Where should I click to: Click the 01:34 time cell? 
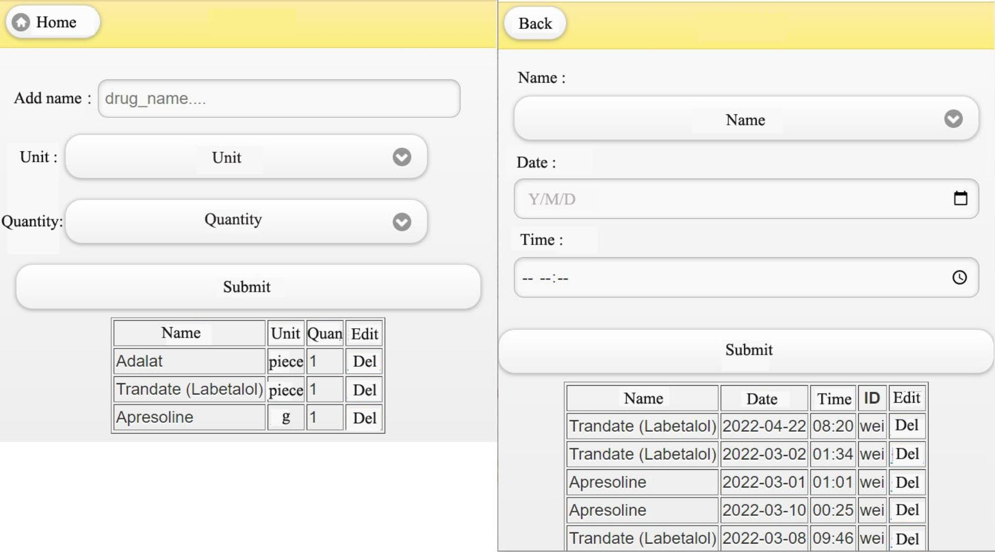833,454
